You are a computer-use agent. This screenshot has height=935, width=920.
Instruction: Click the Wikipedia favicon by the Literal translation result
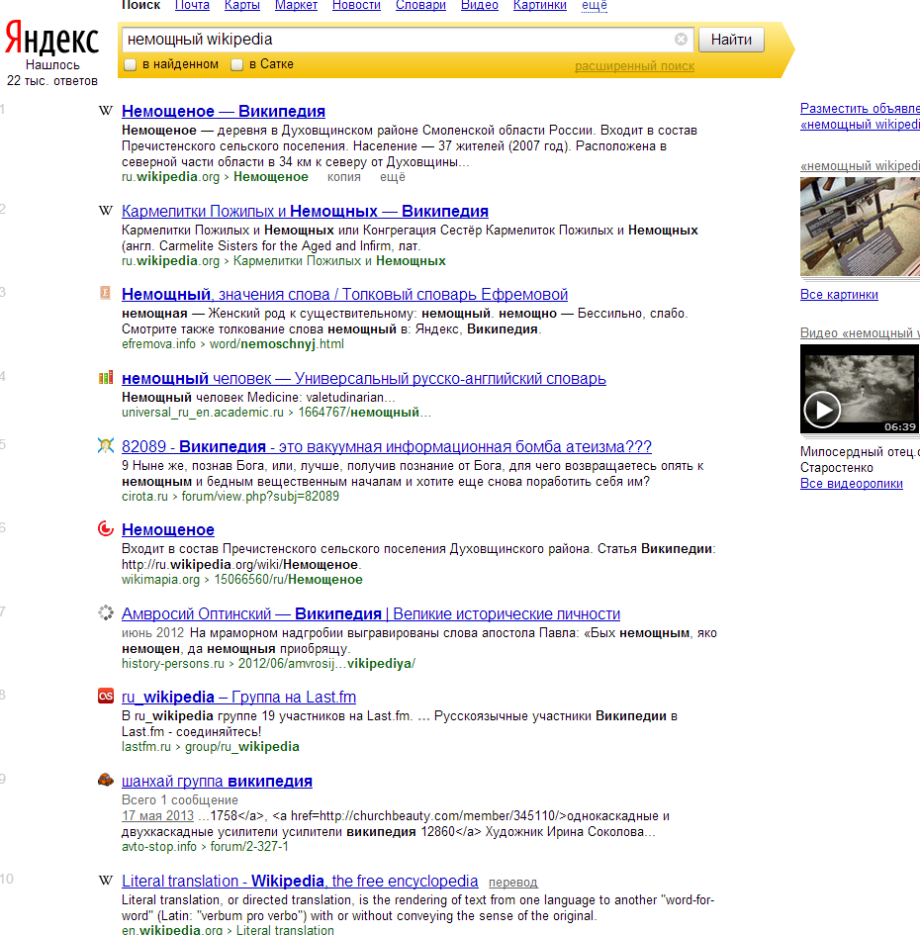[x=106, y=881]
